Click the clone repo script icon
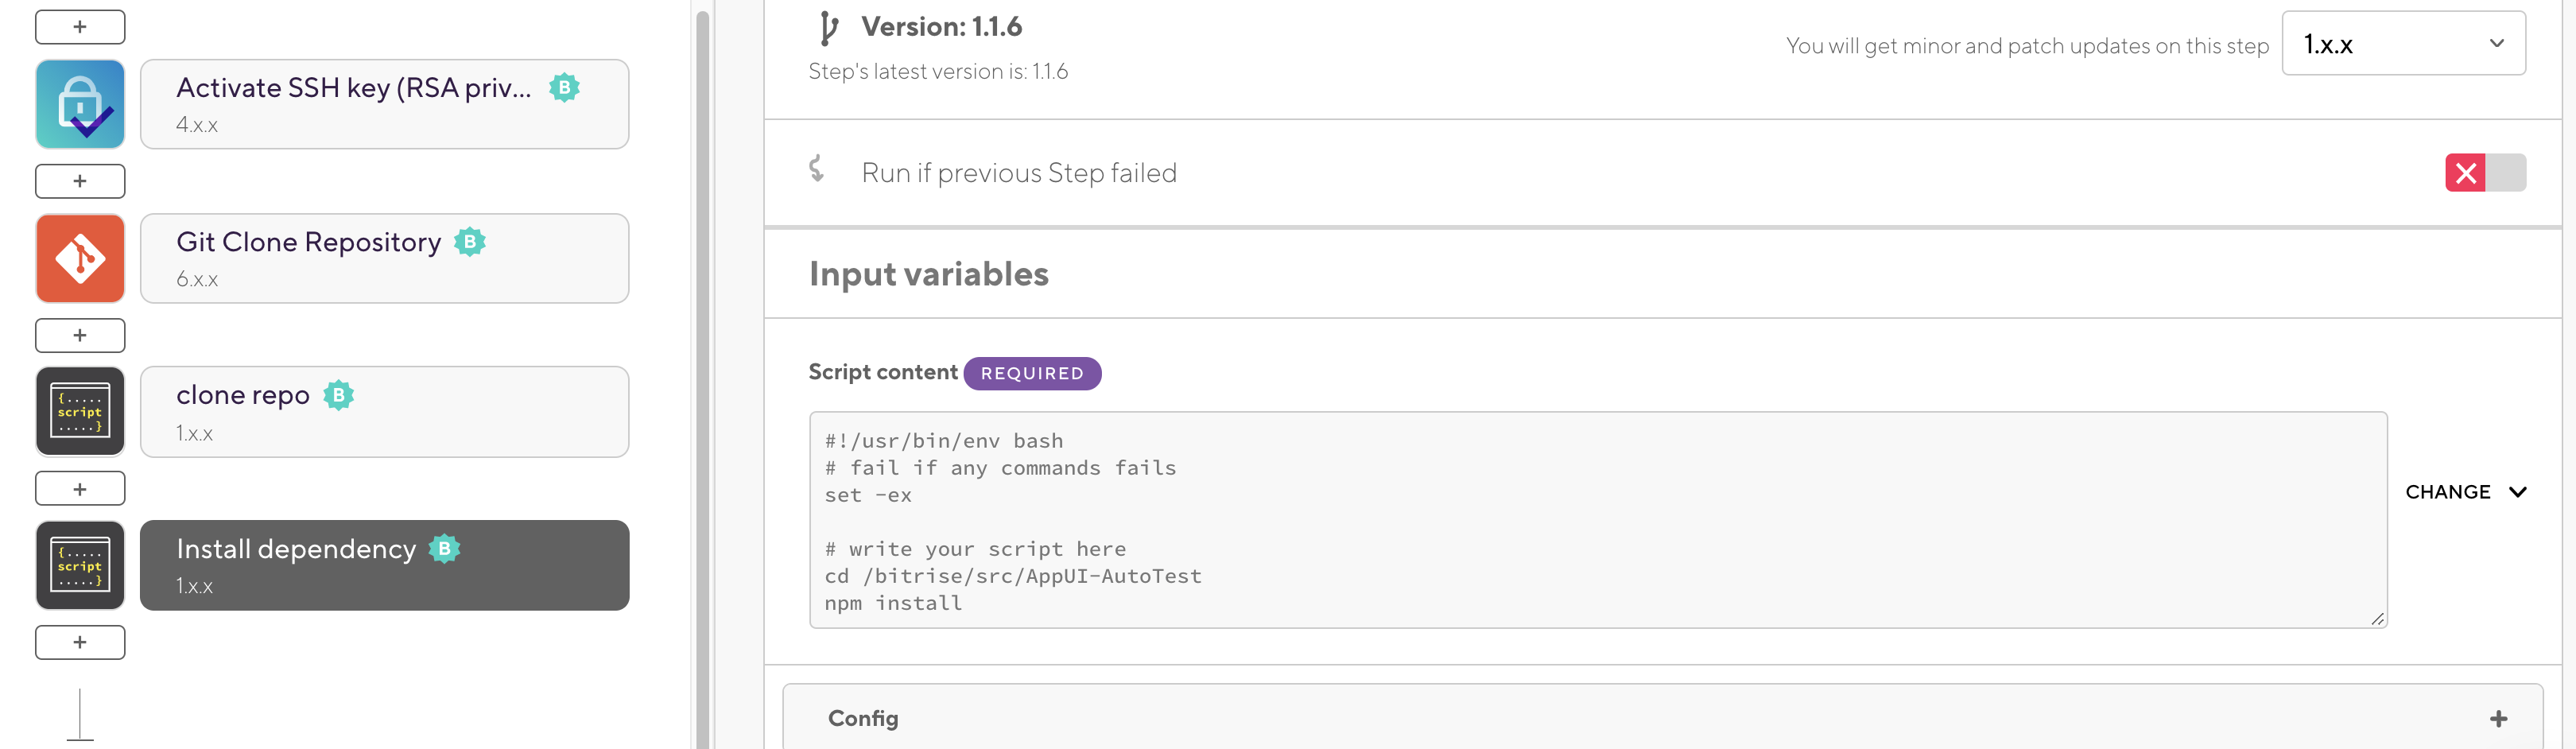 tap(80, 411)
